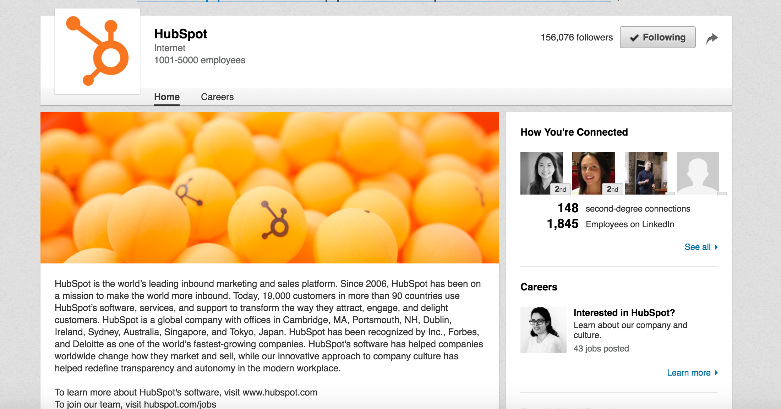Click the careers woman with glasses photo
Screen dimensions: 781x409
[543, 330]
